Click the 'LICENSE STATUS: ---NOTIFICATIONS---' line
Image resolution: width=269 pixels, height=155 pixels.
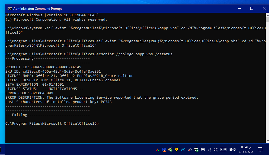[44, 89]
